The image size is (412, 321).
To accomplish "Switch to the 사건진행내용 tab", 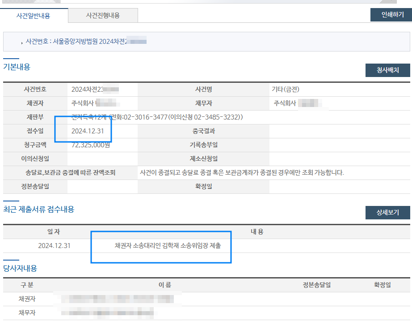I will tap(103, 16).
